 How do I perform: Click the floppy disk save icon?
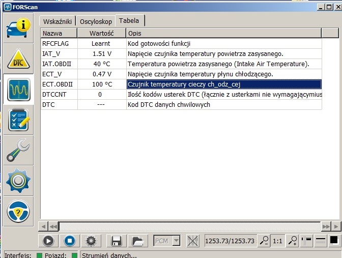tap(117, 241)
